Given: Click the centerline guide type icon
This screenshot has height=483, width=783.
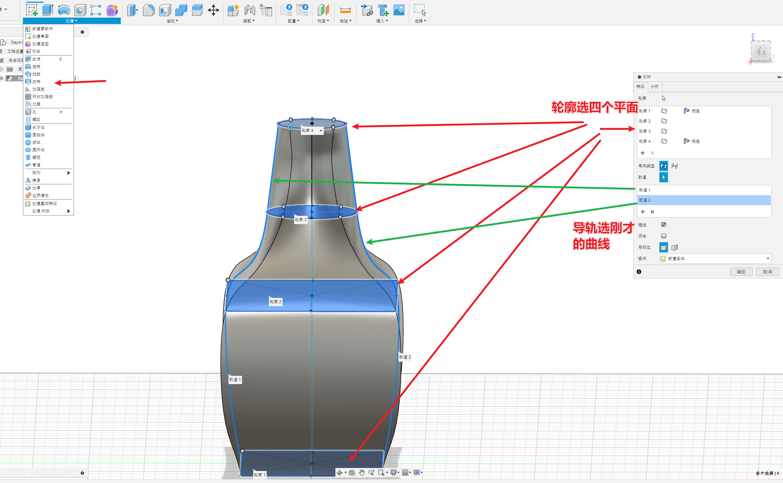Looking at the screenshot, I should click(675, 166).
